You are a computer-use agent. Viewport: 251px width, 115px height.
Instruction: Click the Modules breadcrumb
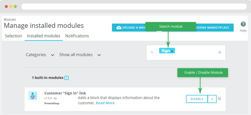(10, 20)
